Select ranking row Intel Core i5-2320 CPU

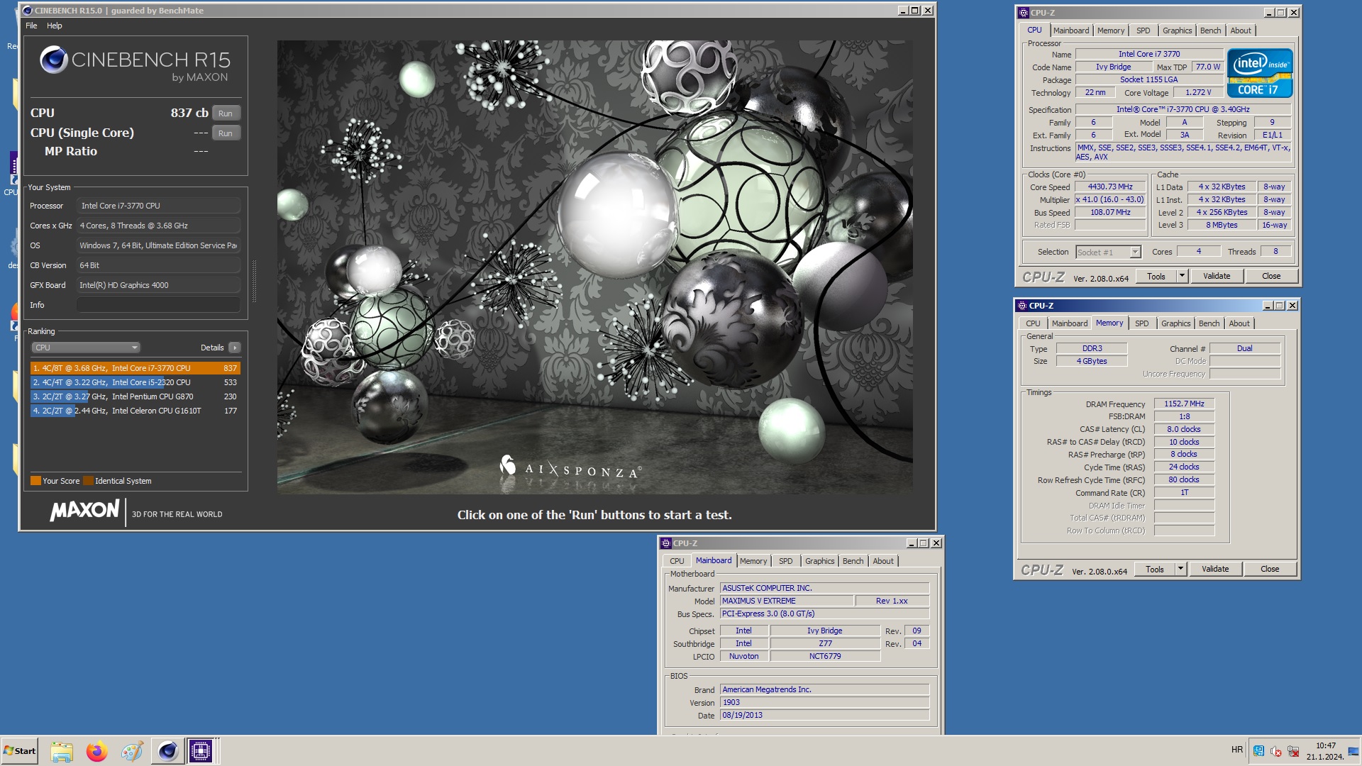tap(135, 382)
